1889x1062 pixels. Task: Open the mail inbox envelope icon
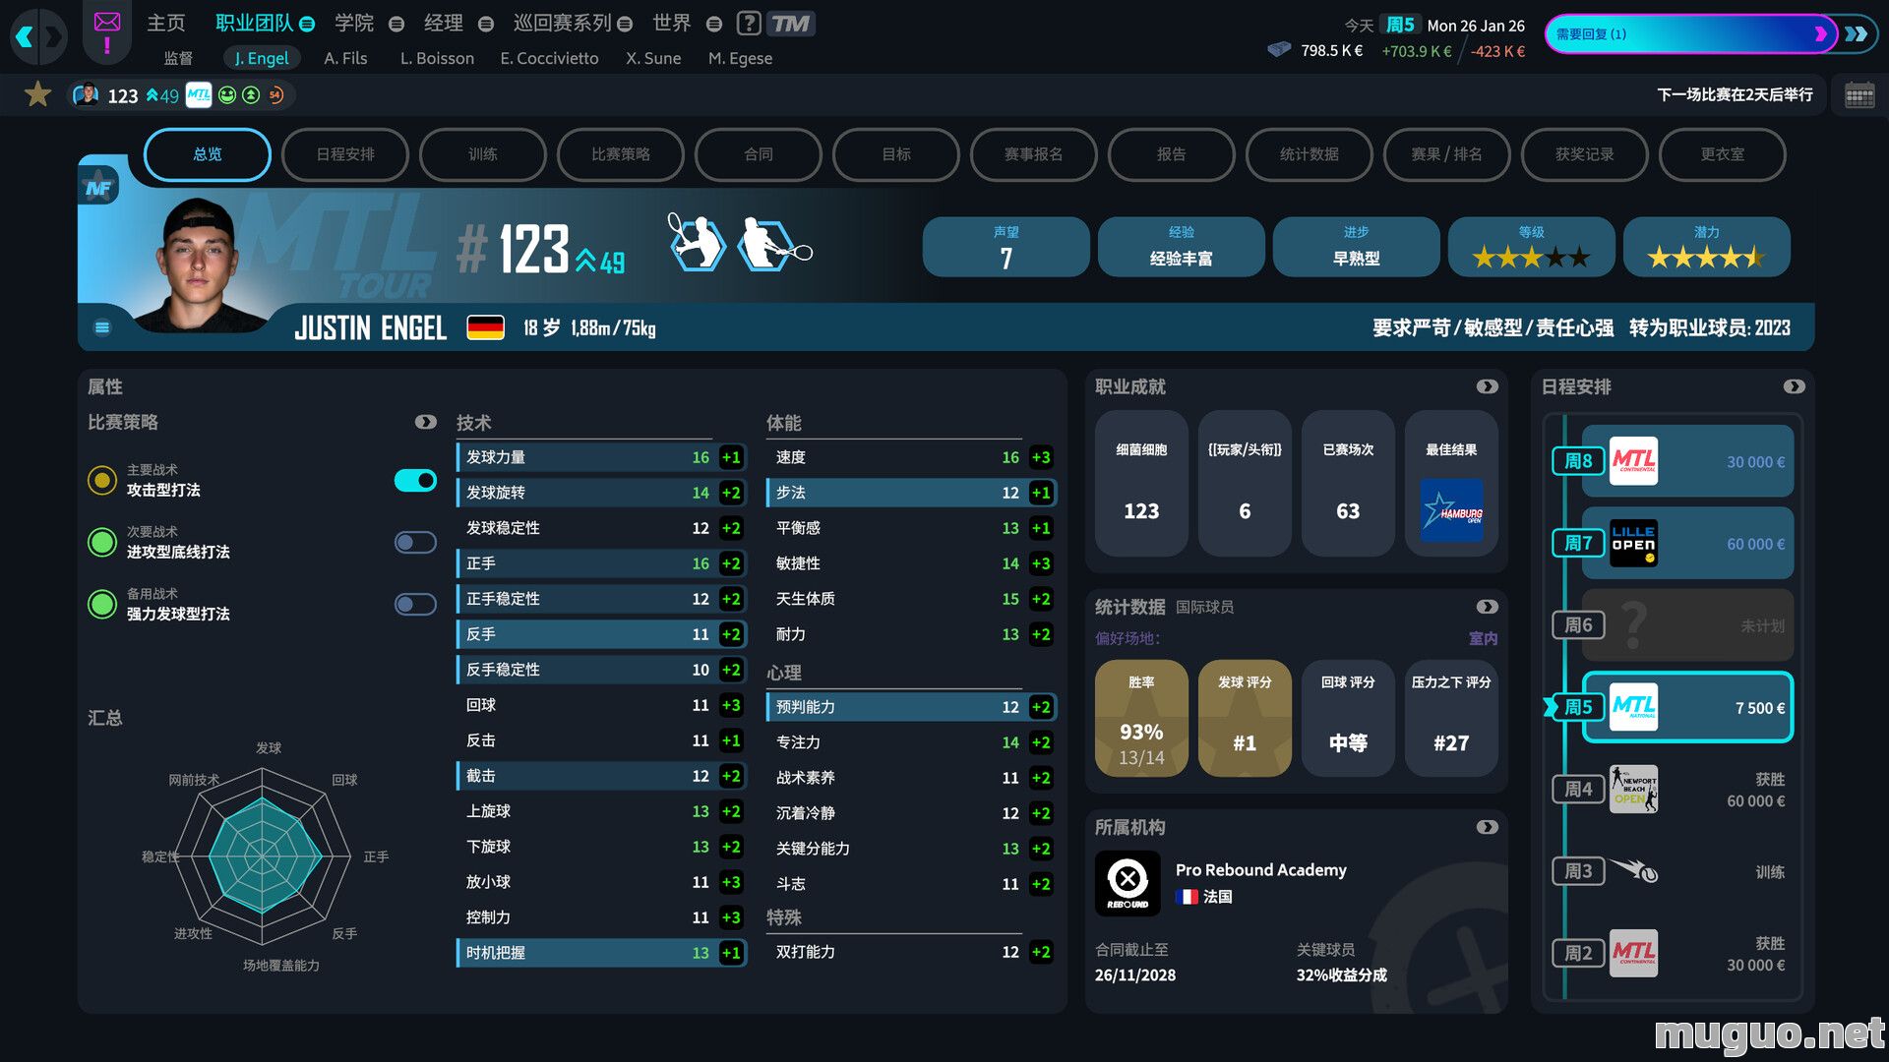point(107,22)
